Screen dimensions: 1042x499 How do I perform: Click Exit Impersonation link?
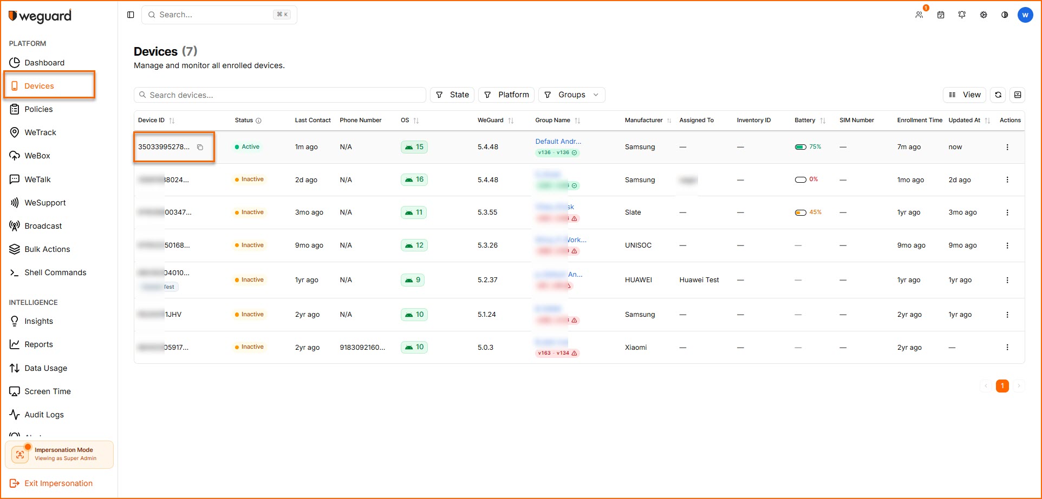tap(58, 483)
